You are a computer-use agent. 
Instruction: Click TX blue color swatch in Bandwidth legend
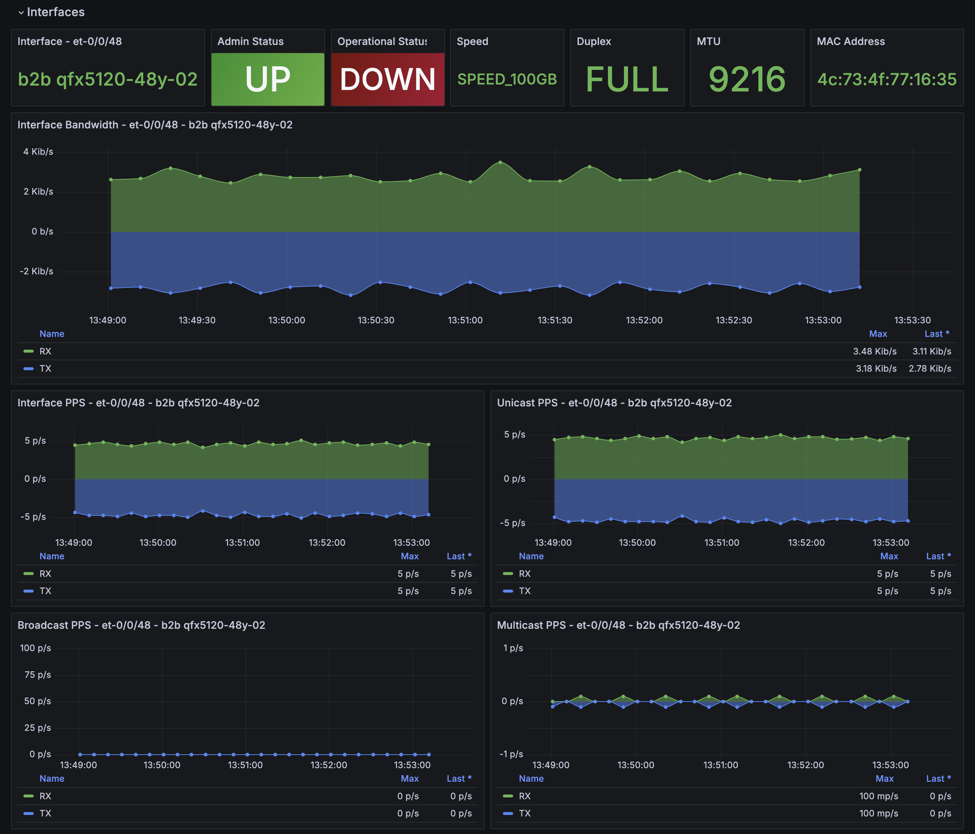(29, 369)
